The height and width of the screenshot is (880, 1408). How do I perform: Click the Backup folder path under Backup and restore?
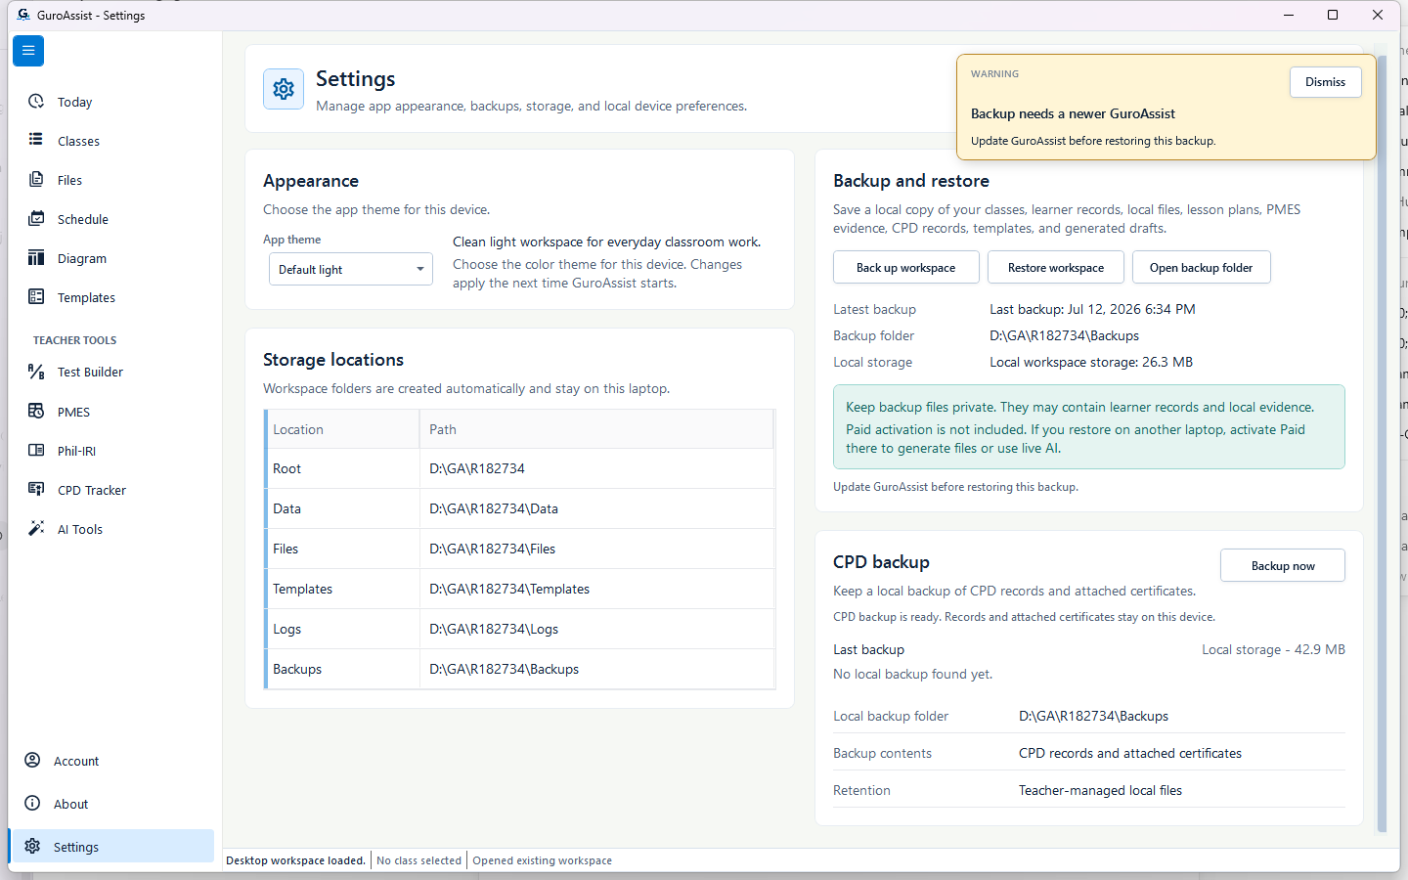pos(1064,335)
